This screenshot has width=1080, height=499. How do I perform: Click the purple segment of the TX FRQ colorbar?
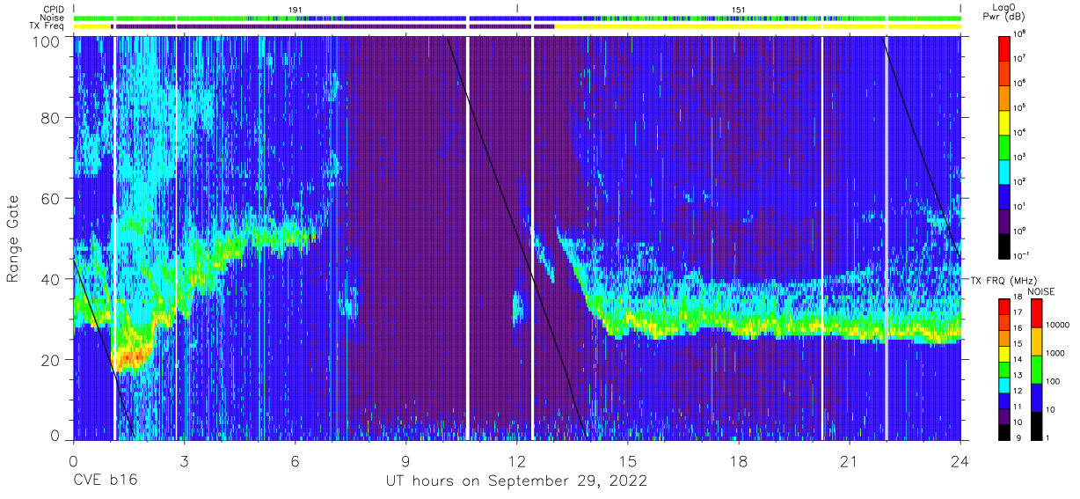1005,415
